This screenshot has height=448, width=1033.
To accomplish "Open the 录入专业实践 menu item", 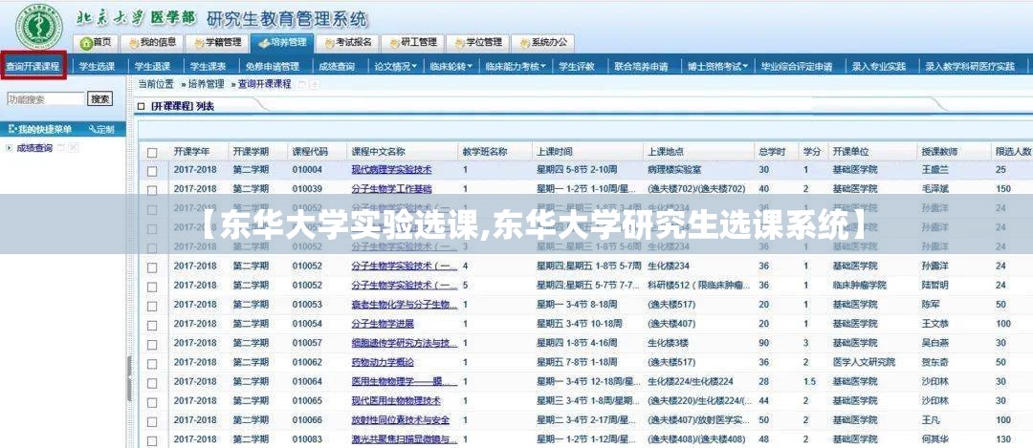I will [x=878, y=67].
